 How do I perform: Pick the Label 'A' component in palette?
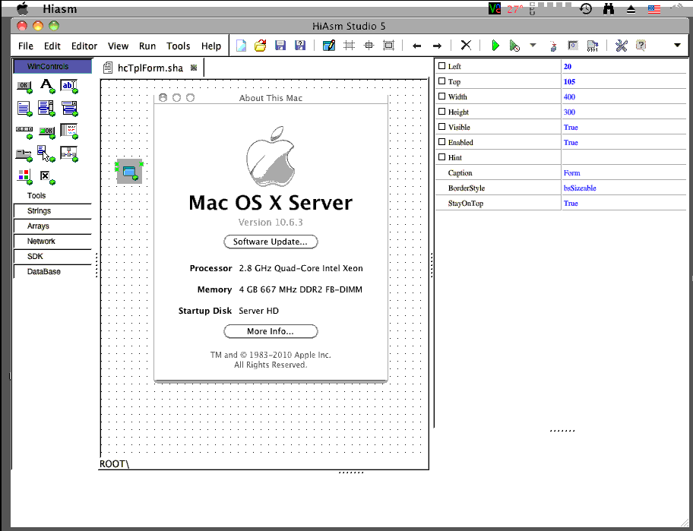click(46, 85)
